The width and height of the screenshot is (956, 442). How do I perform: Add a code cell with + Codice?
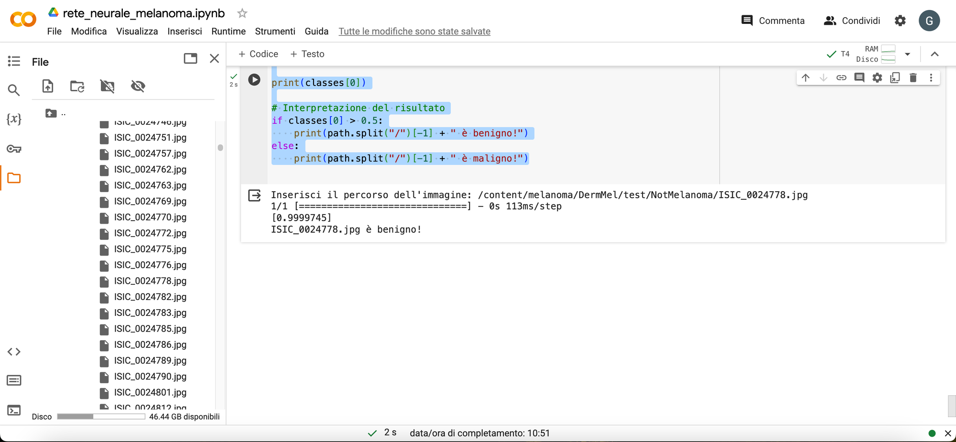(258, 54)
